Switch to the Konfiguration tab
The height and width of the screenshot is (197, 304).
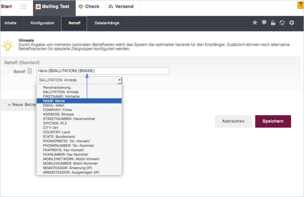pos(43,23)
